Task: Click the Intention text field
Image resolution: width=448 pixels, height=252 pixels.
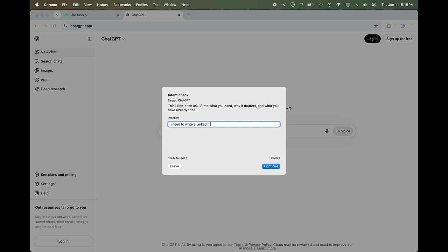Action: tap(224, 124)
